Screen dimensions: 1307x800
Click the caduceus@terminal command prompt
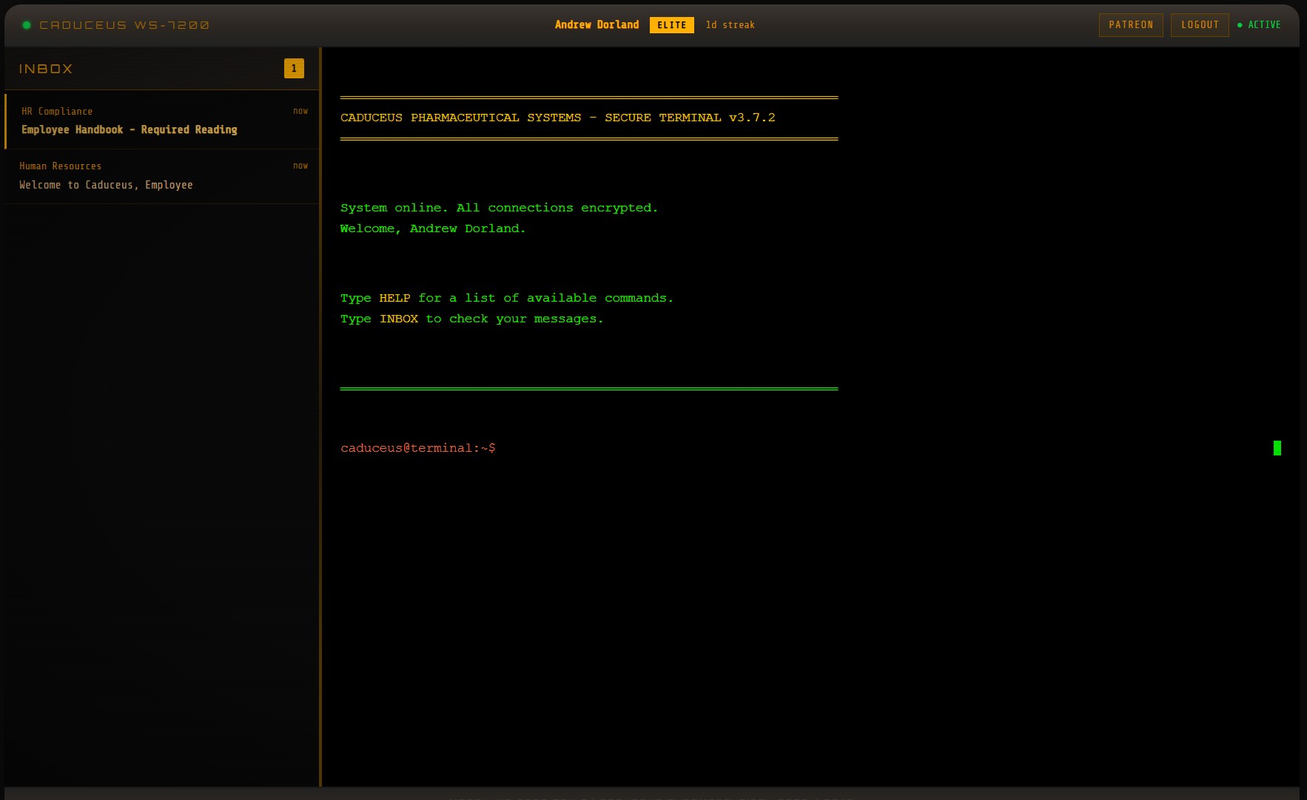point(418,447)
